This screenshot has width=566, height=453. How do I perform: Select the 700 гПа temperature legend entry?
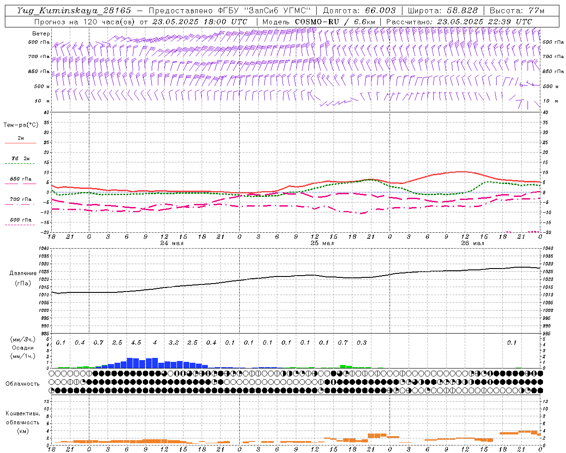[20, 200]
